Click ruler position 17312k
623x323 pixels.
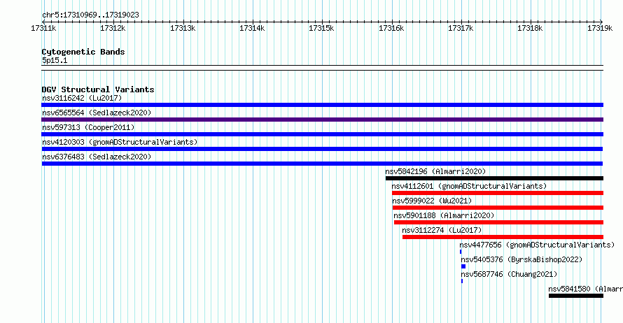click(113, 28)
